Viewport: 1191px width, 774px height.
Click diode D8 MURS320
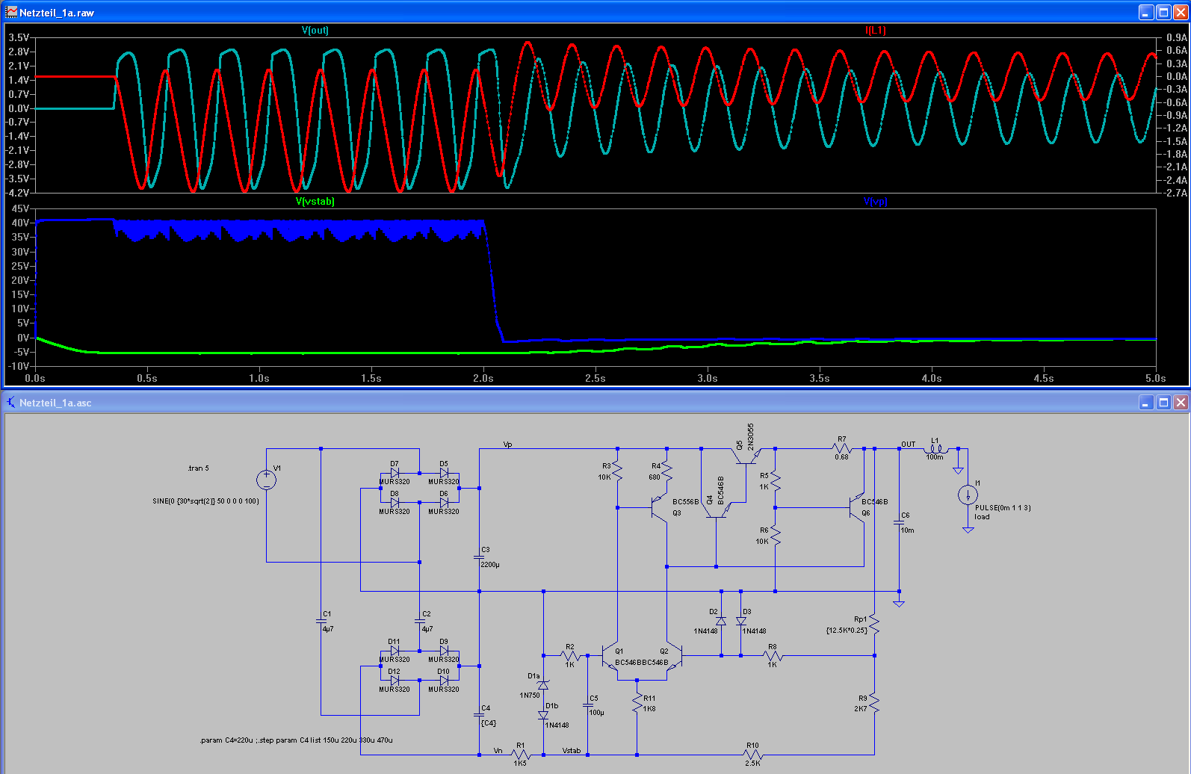(395, 503)
